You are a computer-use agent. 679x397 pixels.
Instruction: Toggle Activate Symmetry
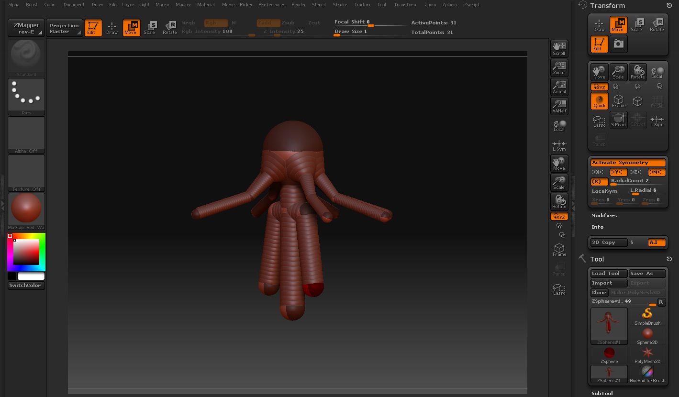tap(628, 163)
